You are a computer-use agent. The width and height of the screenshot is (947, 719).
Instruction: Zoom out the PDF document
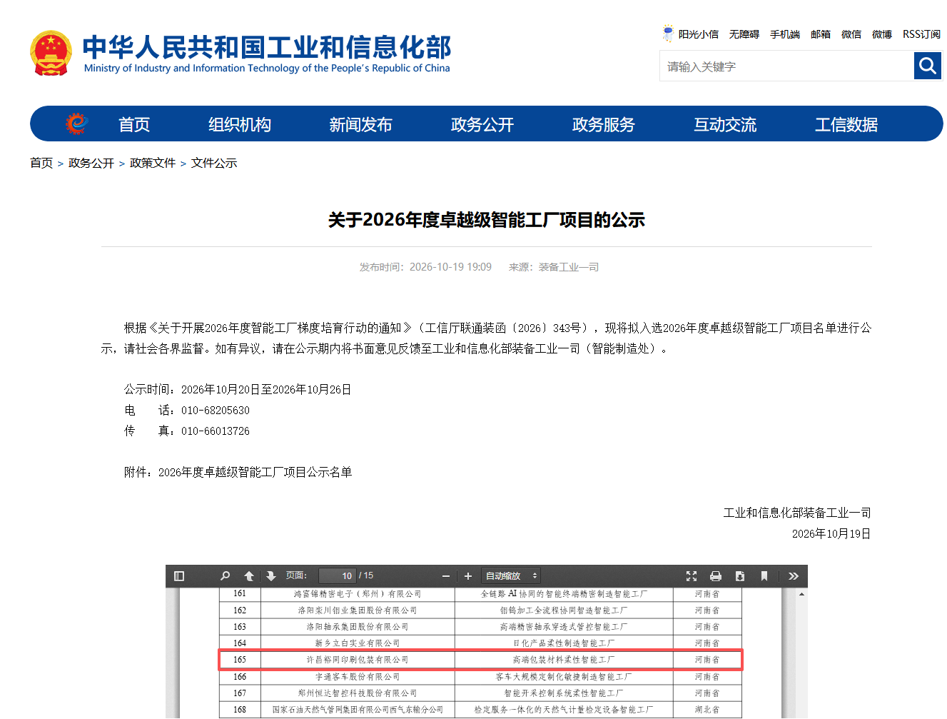(x=446, y=576)
